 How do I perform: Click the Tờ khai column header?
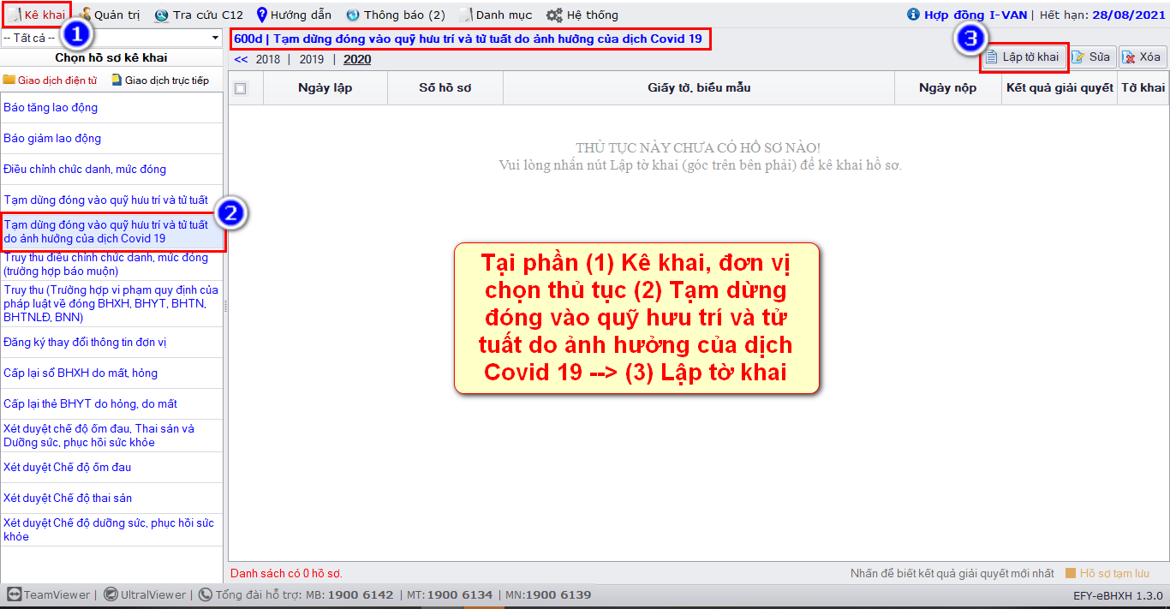coord(1143,88)
